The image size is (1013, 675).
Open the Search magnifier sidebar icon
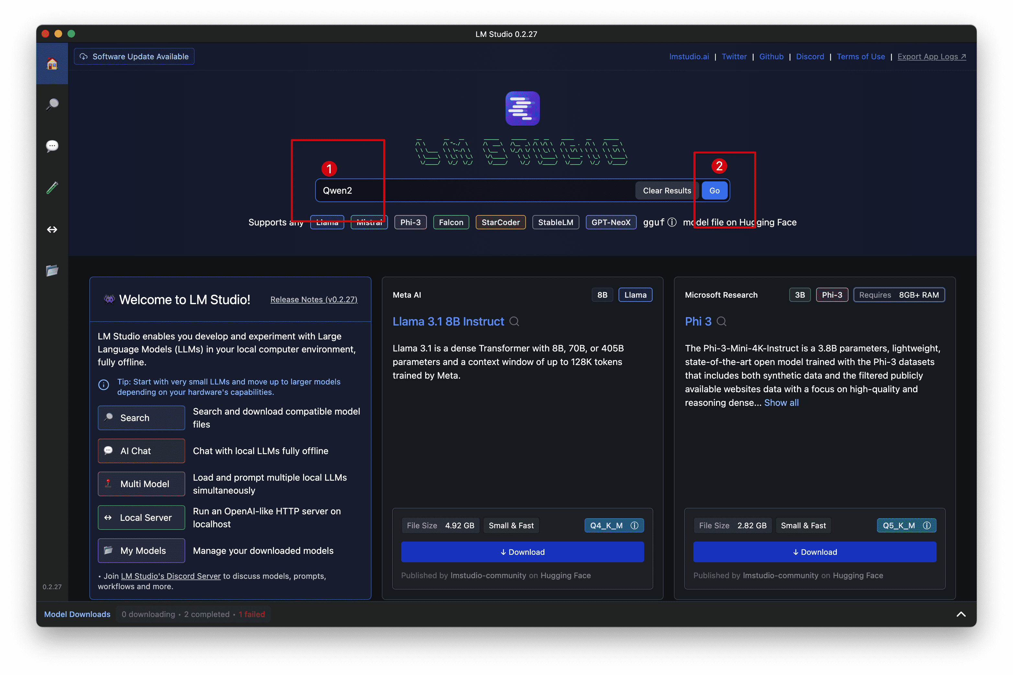[x=52, y=104]
